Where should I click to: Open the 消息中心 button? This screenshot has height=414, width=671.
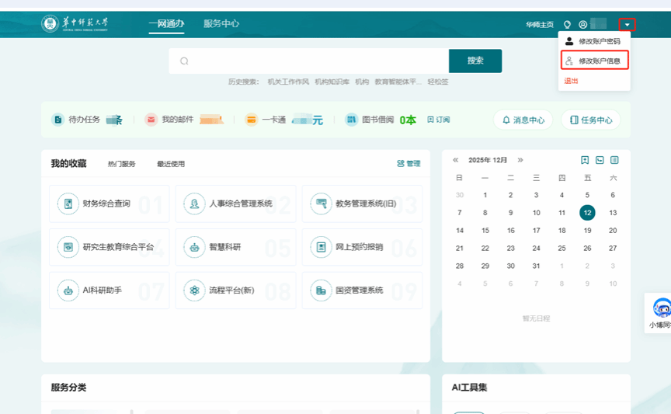point(523,120)
